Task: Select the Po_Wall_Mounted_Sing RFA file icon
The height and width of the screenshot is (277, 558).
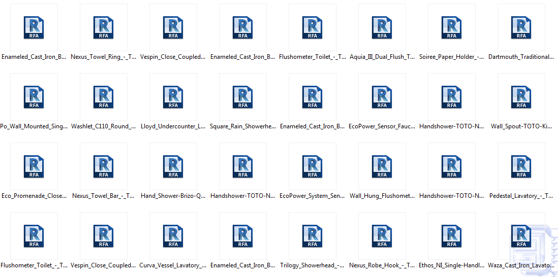Action: (x=34, y=97)
